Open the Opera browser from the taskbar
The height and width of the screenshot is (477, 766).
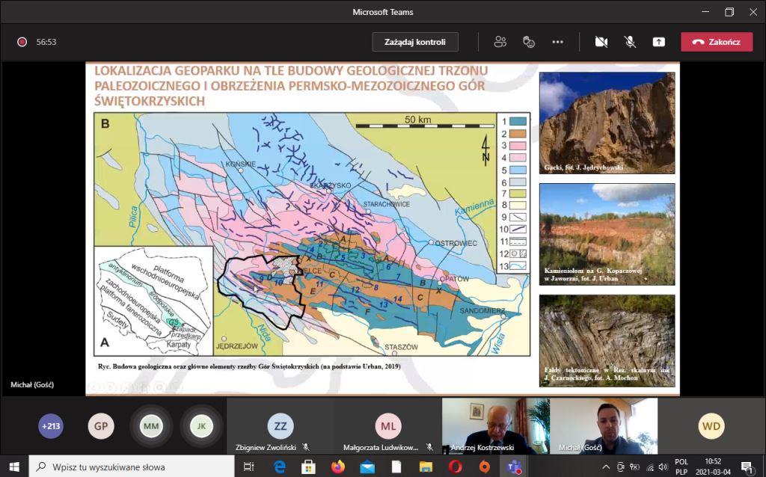[455, 467]
